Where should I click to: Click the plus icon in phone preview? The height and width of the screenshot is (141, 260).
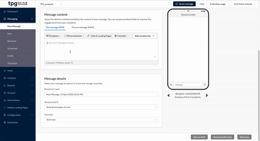coord(171,85)
